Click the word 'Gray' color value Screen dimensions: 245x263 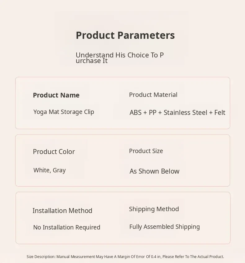tap(59, 170)
